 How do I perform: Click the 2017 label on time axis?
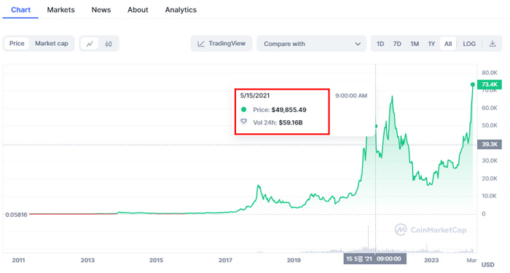click(x=225, y=260)
